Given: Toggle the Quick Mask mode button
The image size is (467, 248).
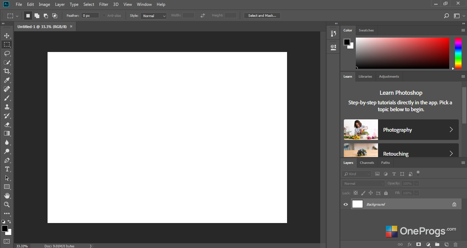Looking at the screenshot, I should point(7,241).
